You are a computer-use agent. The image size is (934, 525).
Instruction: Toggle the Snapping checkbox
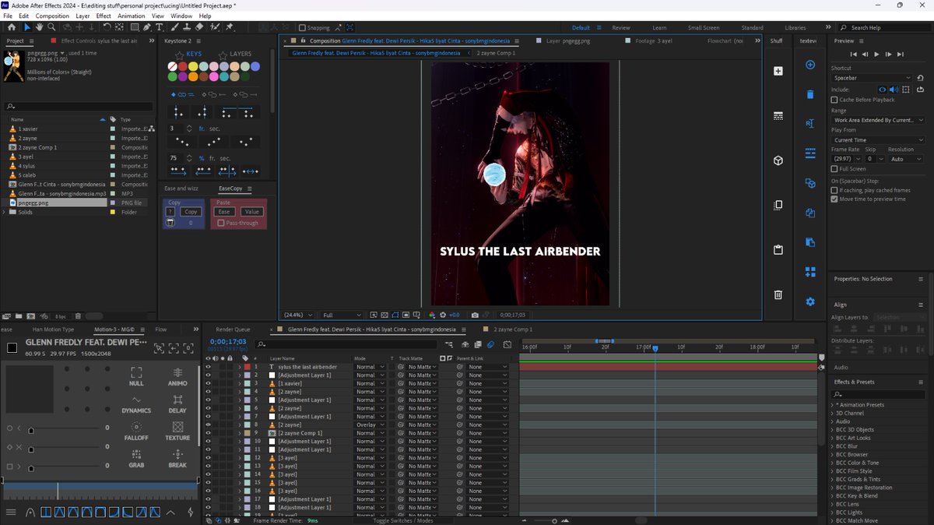pos(303,27)
